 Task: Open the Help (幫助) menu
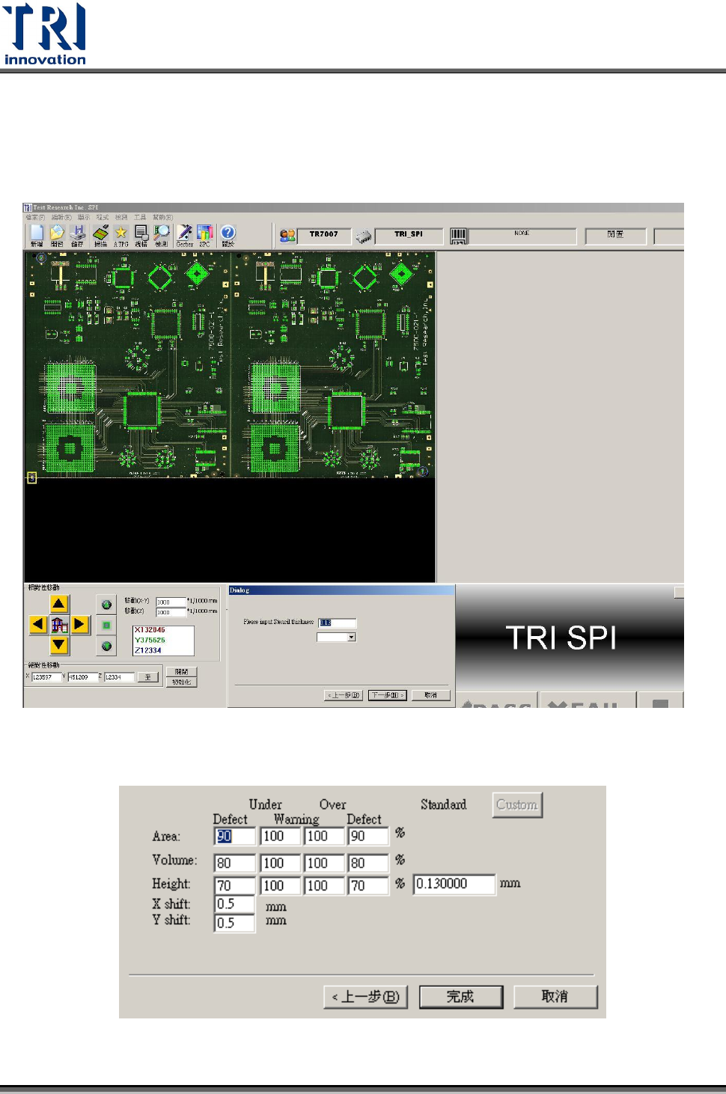(163, 217)
